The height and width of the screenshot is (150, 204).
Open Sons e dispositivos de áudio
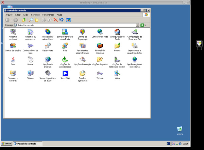click(x=48, y=76)
